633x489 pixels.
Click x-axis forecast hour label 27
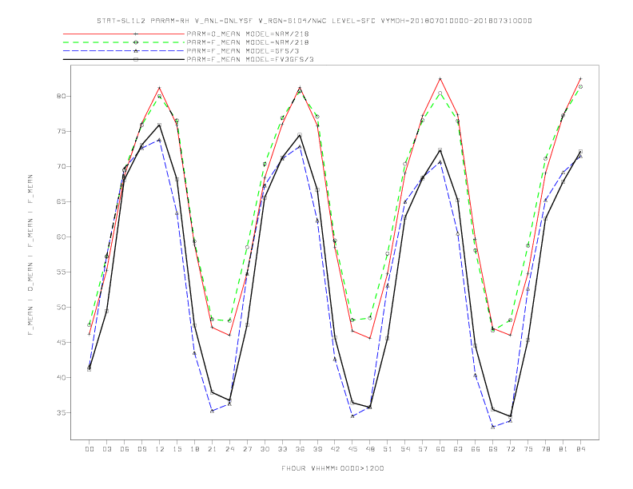[247, 449]
